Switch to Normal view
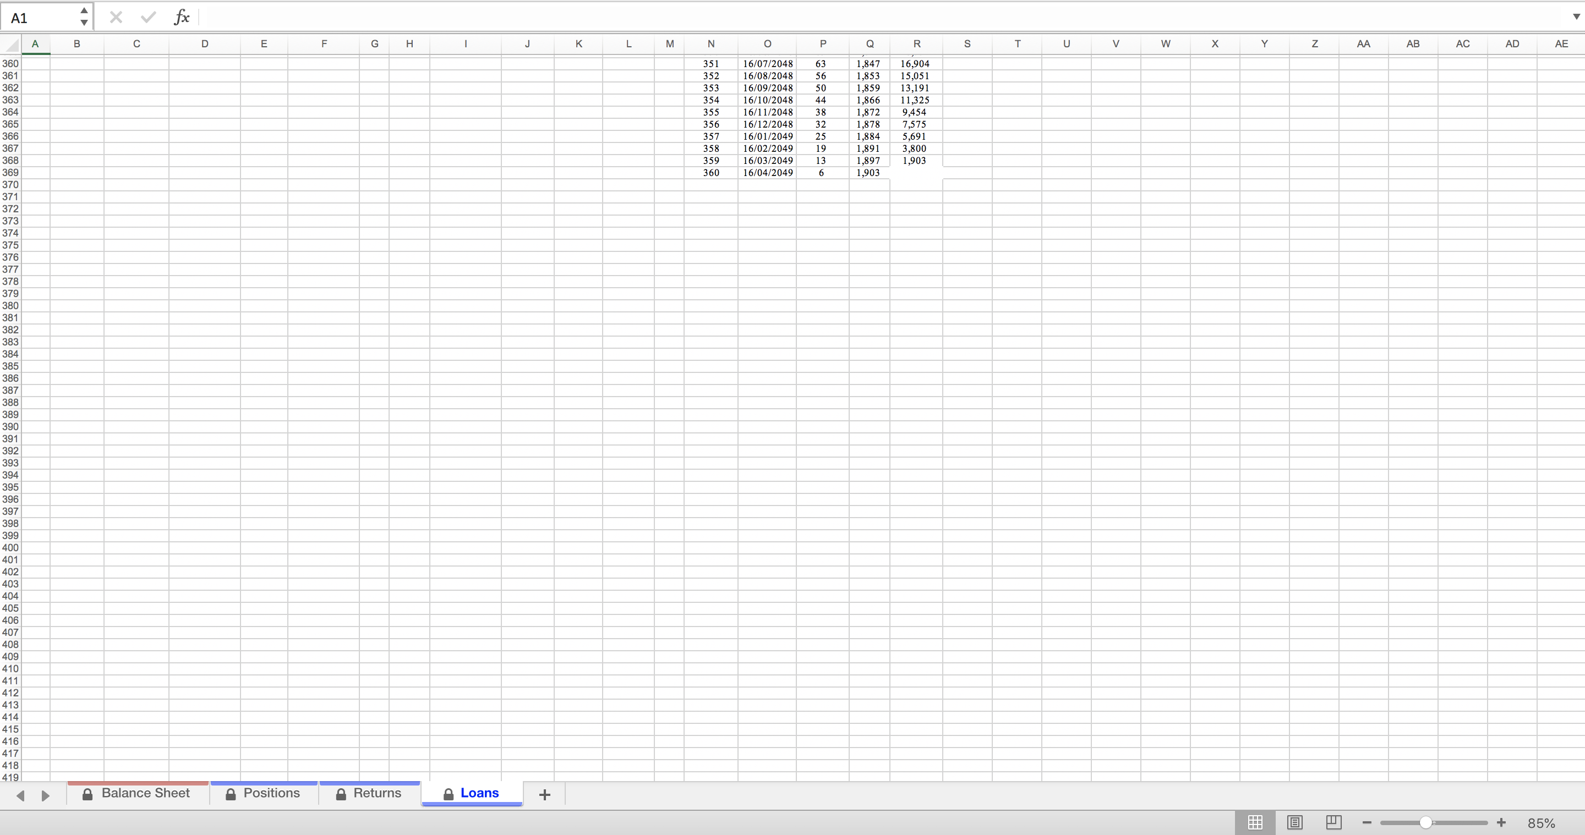This screenshot has height=835, width=1585. (x=1255, y=822)
